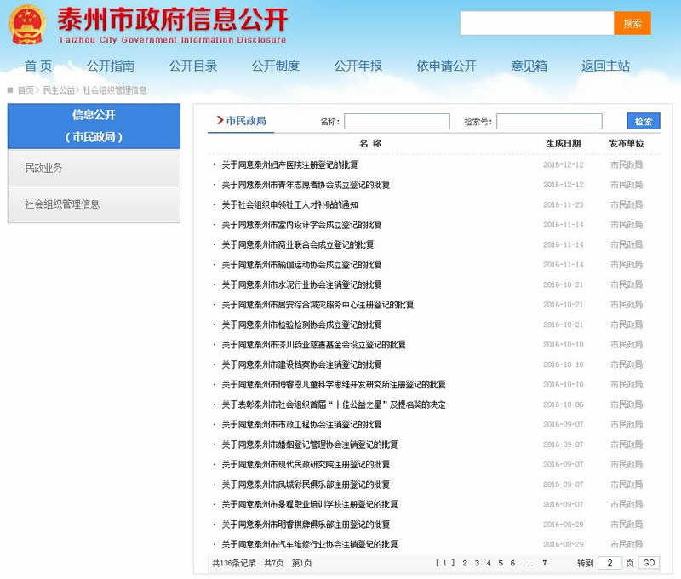681x579 pixels.
Task: Open the 首页 navigation menu item
Action: (38, 66)
